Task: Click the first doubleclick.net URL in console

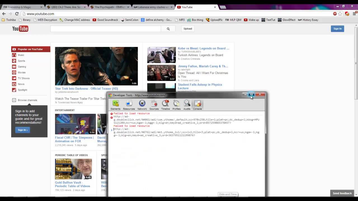Action: point(186,119)
